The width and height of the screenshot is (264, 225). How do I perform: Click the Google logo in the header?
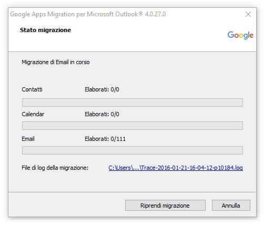[x=240, y=35]
